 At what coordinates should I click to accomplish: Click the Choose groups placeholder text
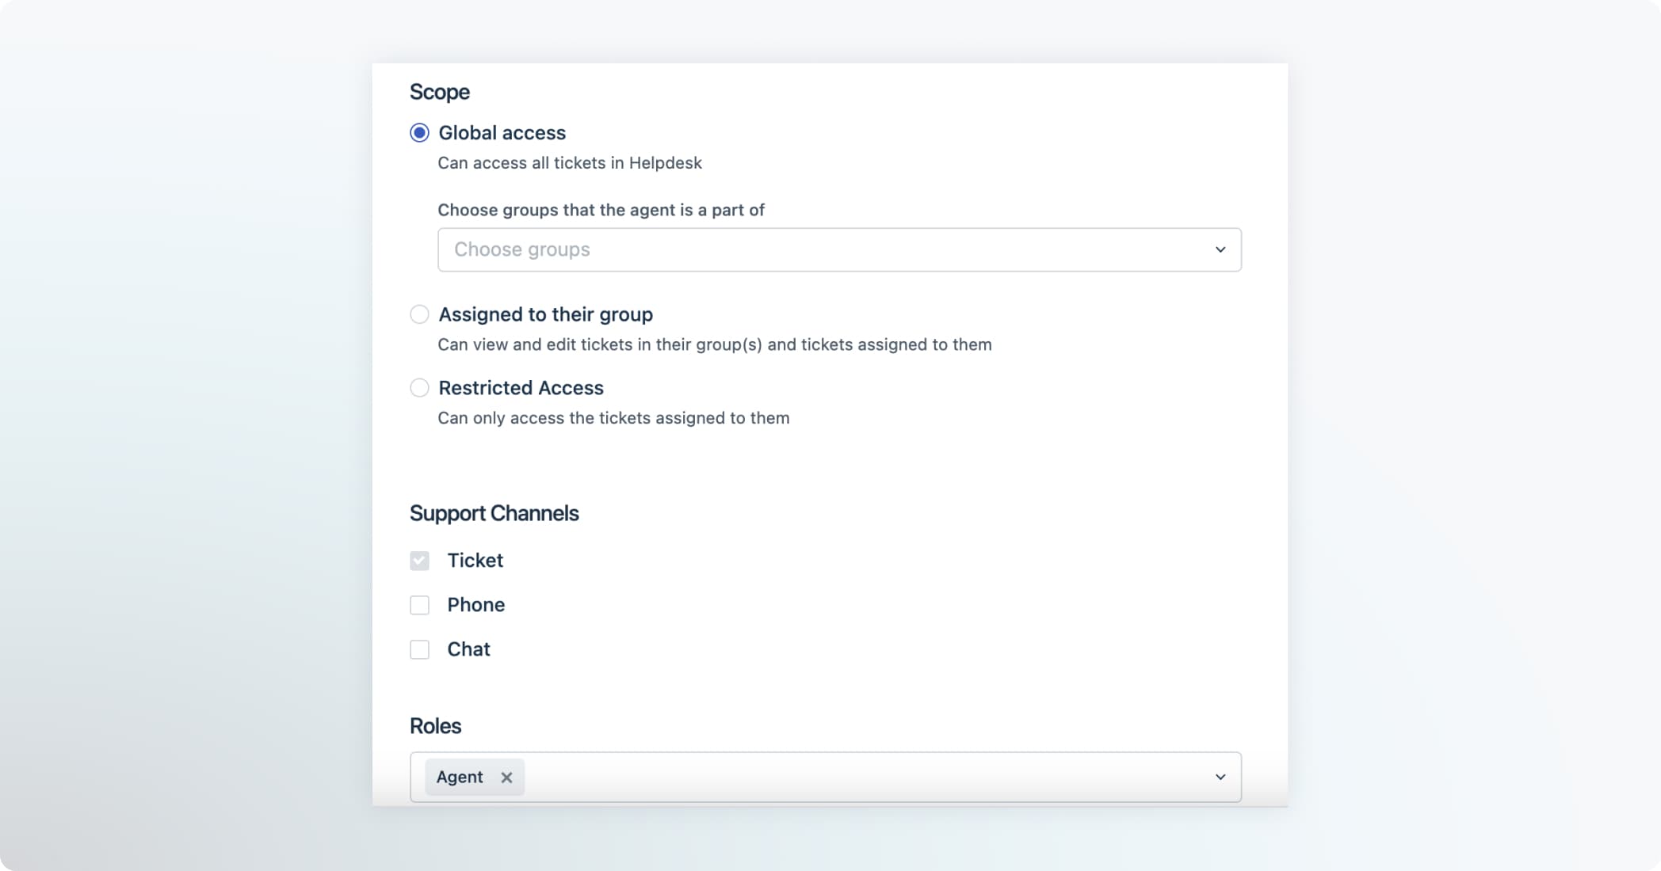click(x=522, y=249)
